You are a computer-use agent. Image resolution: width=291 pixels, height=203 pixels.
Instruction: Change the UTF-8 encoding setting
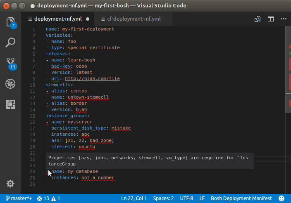186,198
